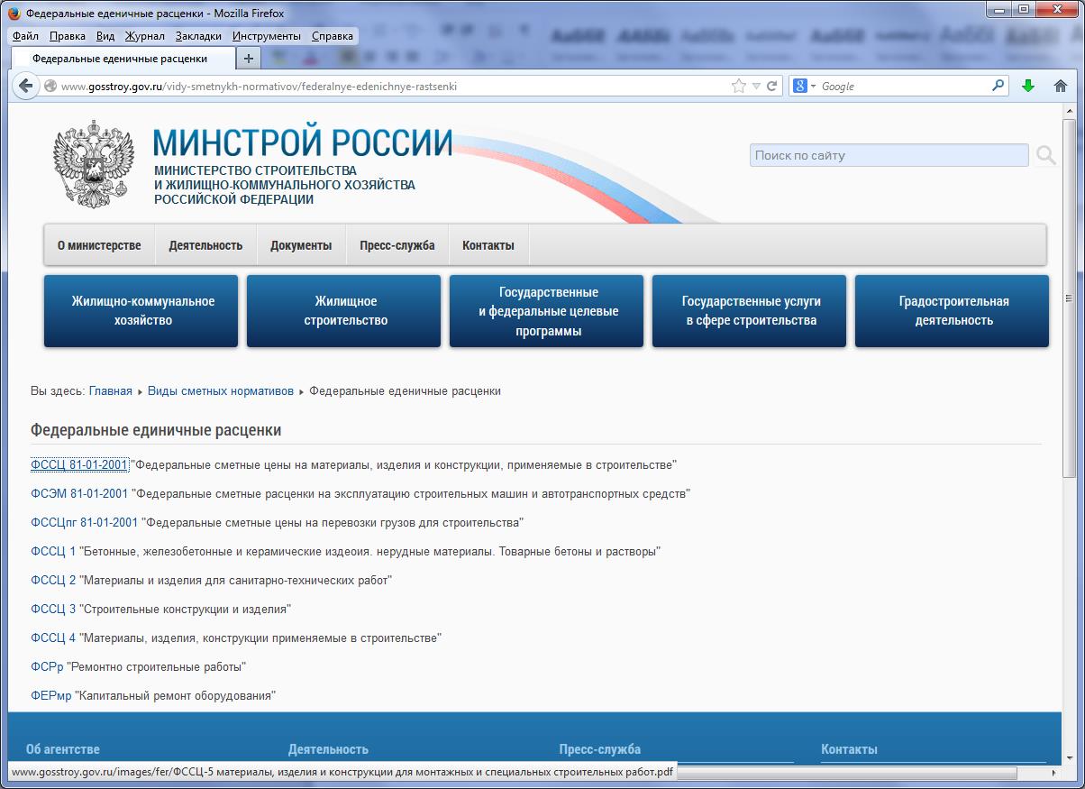1085x789 pixels.
Task: Open a new tab with plus button
Action: pos(249,58)
